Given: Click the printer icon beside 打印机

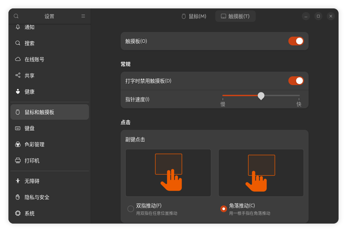Looking at the screenshot, I should (18, 160).
